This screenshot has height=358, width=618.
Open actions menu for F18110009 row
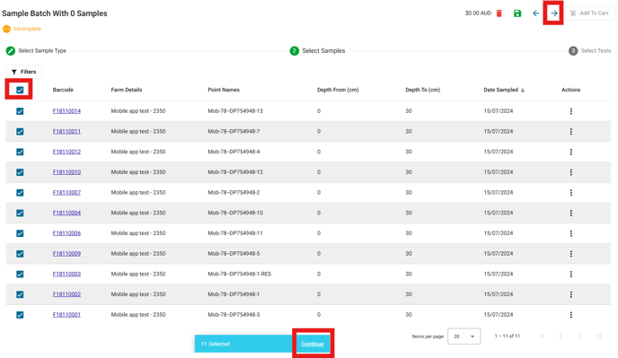click(x=570, y=254)
